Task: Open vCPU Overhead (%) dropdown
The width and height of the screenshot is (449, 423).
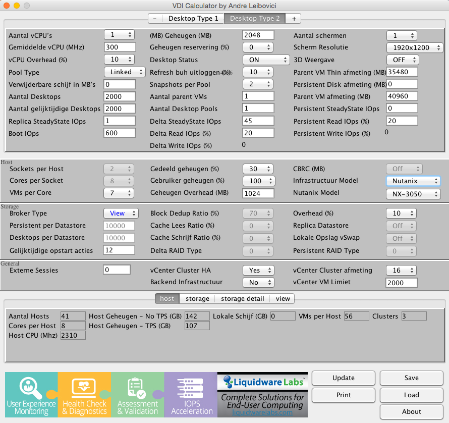Action: [119, 60]
